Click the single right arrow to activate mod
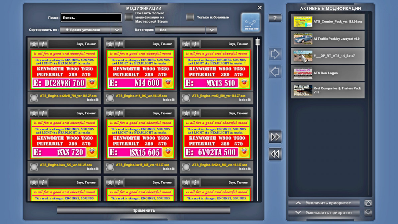Viewport: 398px width, 224px height. 275,54
